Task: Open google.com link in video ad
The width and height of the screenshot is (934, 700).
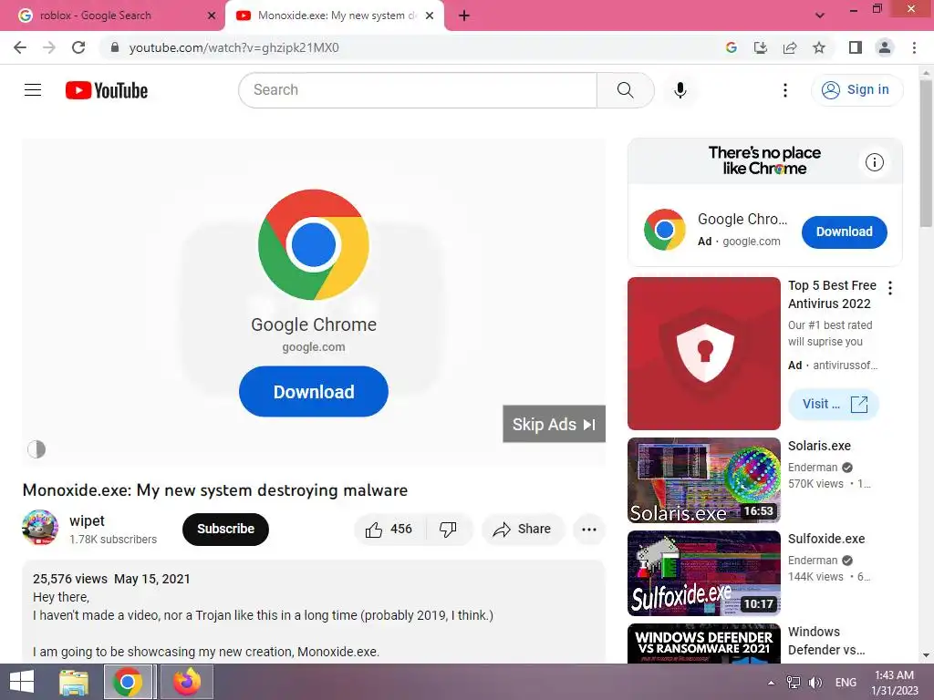Action: click(x=314, y=347)
